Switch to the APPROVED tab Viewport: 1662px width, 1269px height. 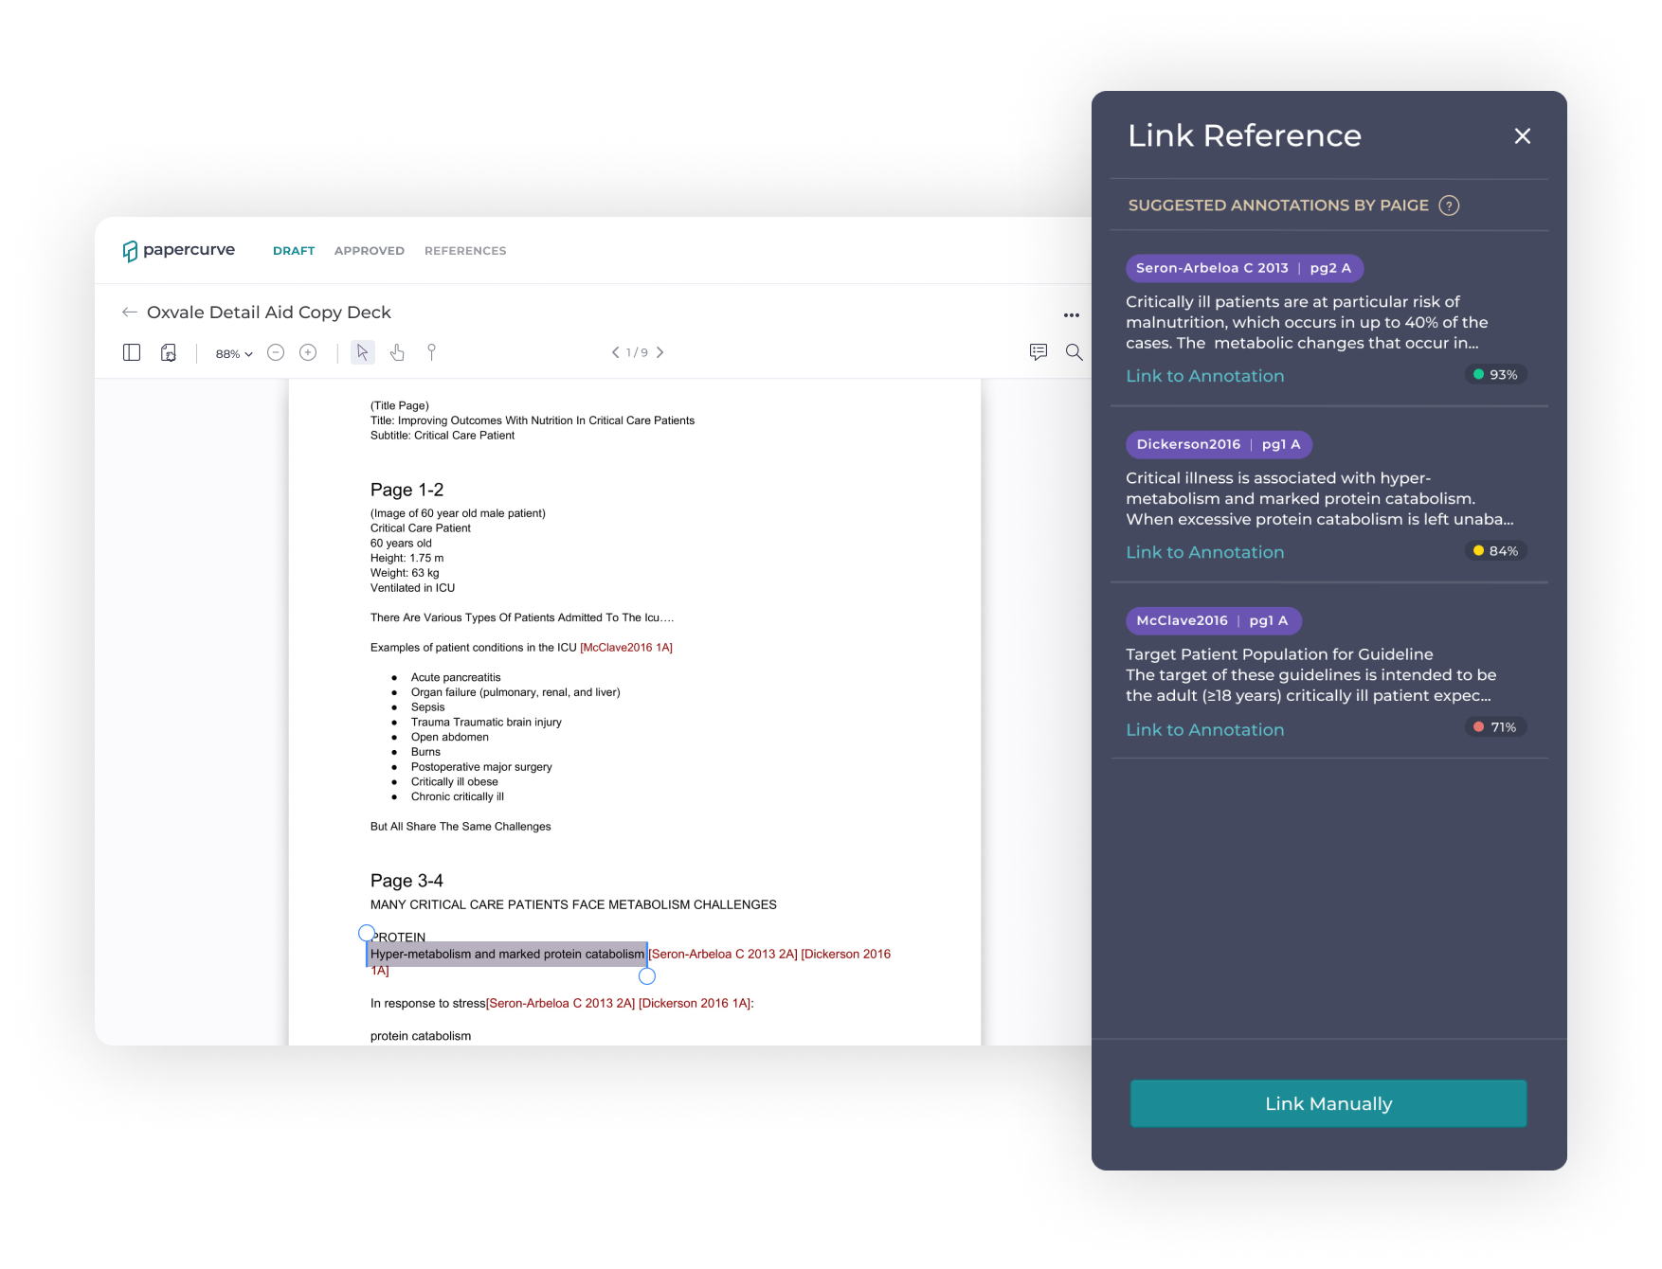(370, 251)
